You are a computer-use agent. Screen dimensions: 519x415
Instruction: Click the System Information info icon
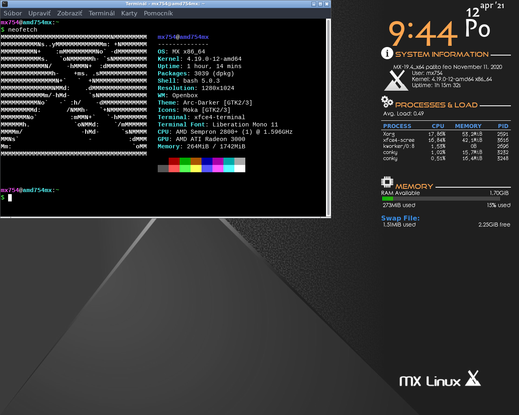pos(387,53)
